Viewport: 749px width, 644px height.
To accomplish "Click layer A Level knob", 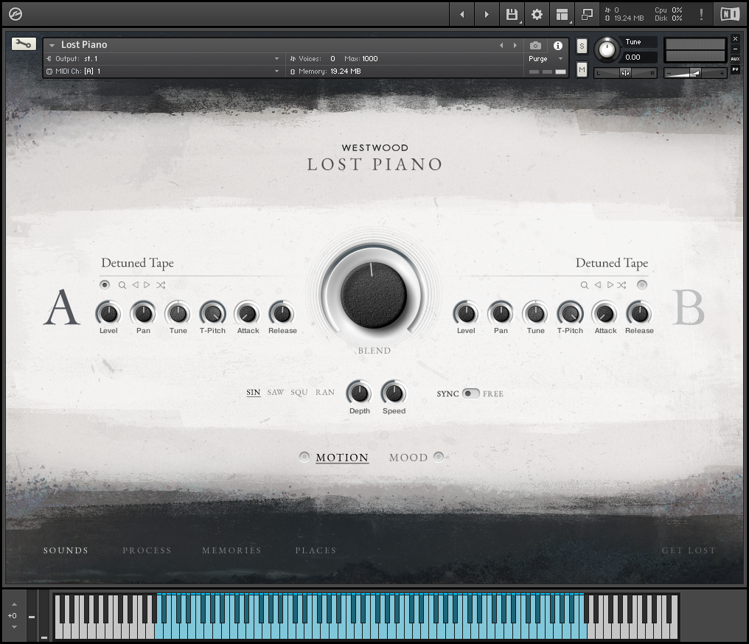I will point(108,314).
